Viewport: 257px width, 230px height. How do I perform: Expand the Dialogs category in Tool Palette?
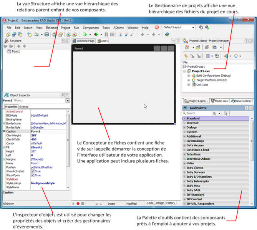[x=184, y=127]
